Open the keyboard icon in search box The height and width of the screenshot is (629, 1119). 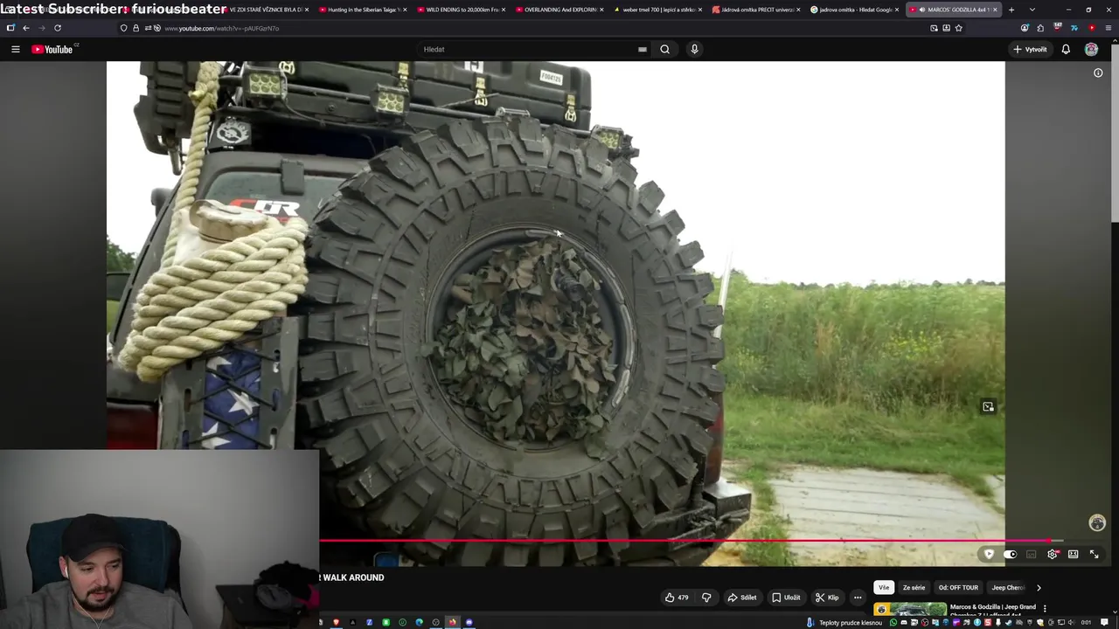click(x=643, y=49)
